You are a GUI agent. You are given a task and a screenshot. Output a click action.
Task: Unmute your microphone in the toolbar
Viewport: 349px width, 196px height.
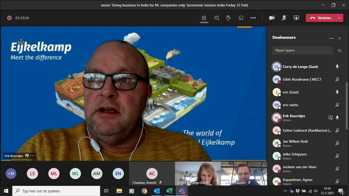[284, 18]
